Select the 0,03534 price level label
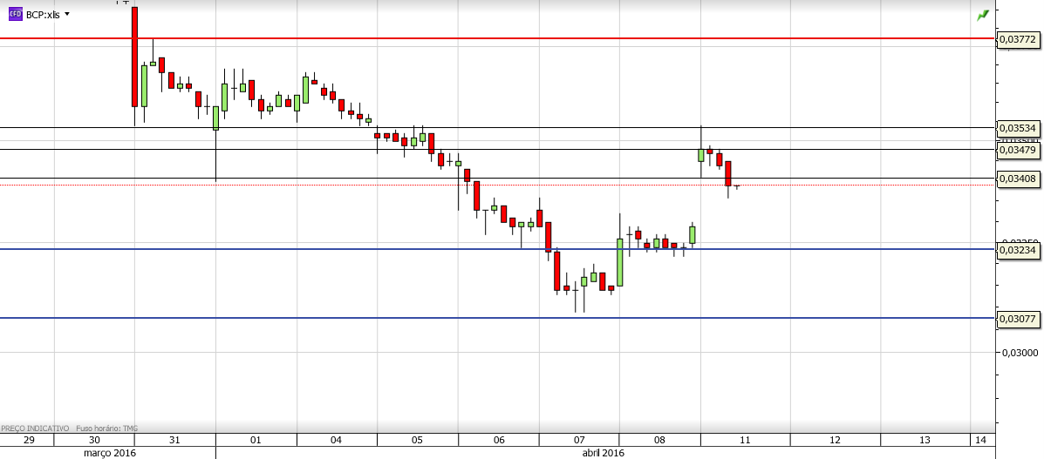1044x459 pixels. point(1017,128)
